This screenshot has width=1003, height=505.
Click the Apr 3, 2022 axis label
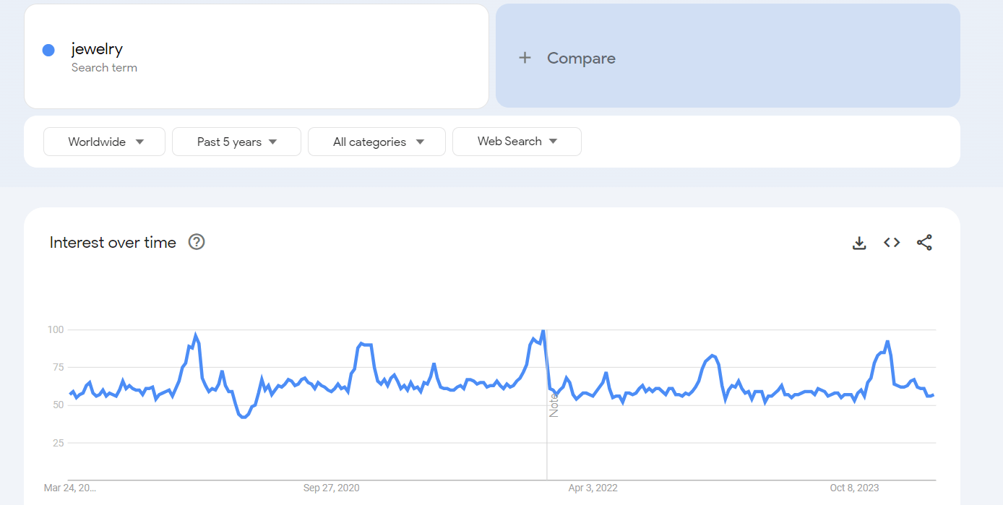pyautogui.click(x=593, y=488)
